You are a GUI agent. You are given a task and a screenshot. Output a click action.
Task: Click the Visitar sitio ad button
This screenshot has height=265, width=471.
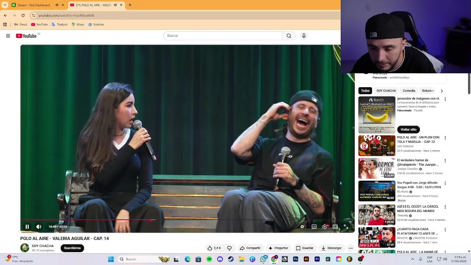[408, 130]
